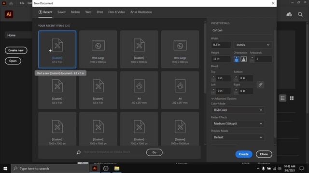Select the first Custom 8.5 x 11 in preset

pos(57,49)
